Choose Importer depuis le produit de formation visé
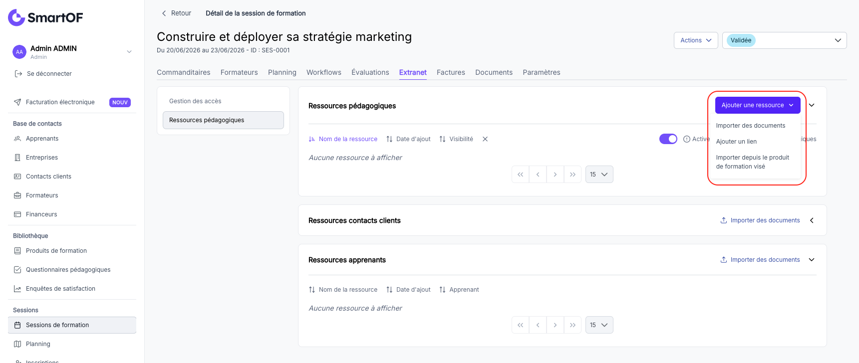 [x=753, y=162]
